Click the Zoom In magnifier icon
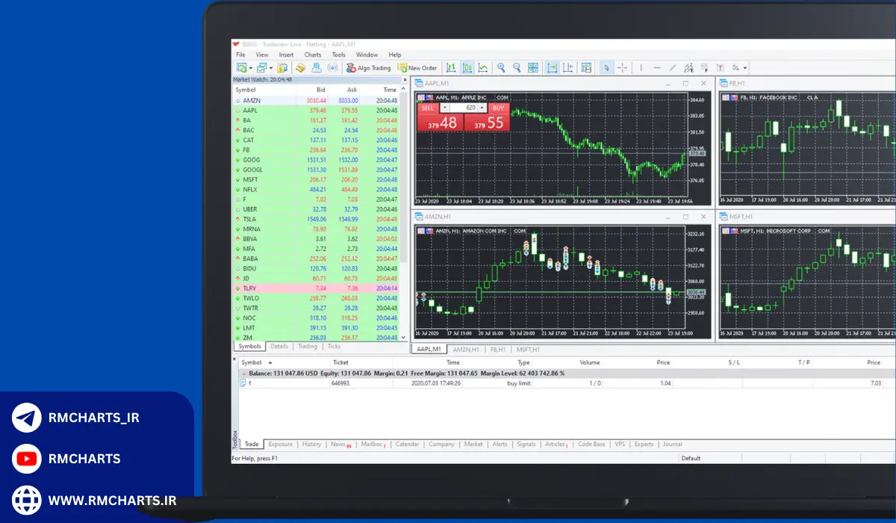The height and width of the screenshot is (523, 896). (501, 68)
